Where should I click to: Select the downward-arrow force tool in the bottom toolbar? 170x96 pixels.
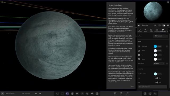click(82, 94)
